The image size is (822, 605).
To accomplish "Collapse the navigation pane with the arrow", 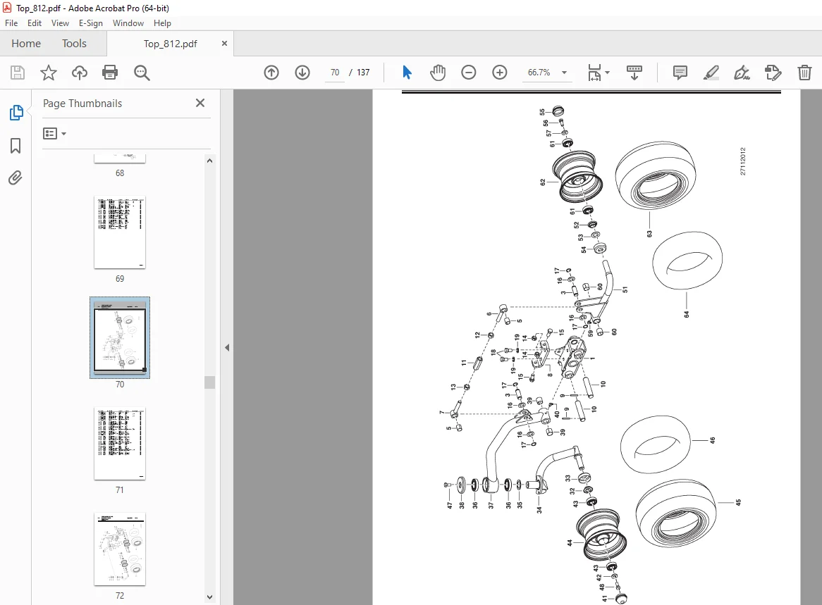I will [226, 347].
